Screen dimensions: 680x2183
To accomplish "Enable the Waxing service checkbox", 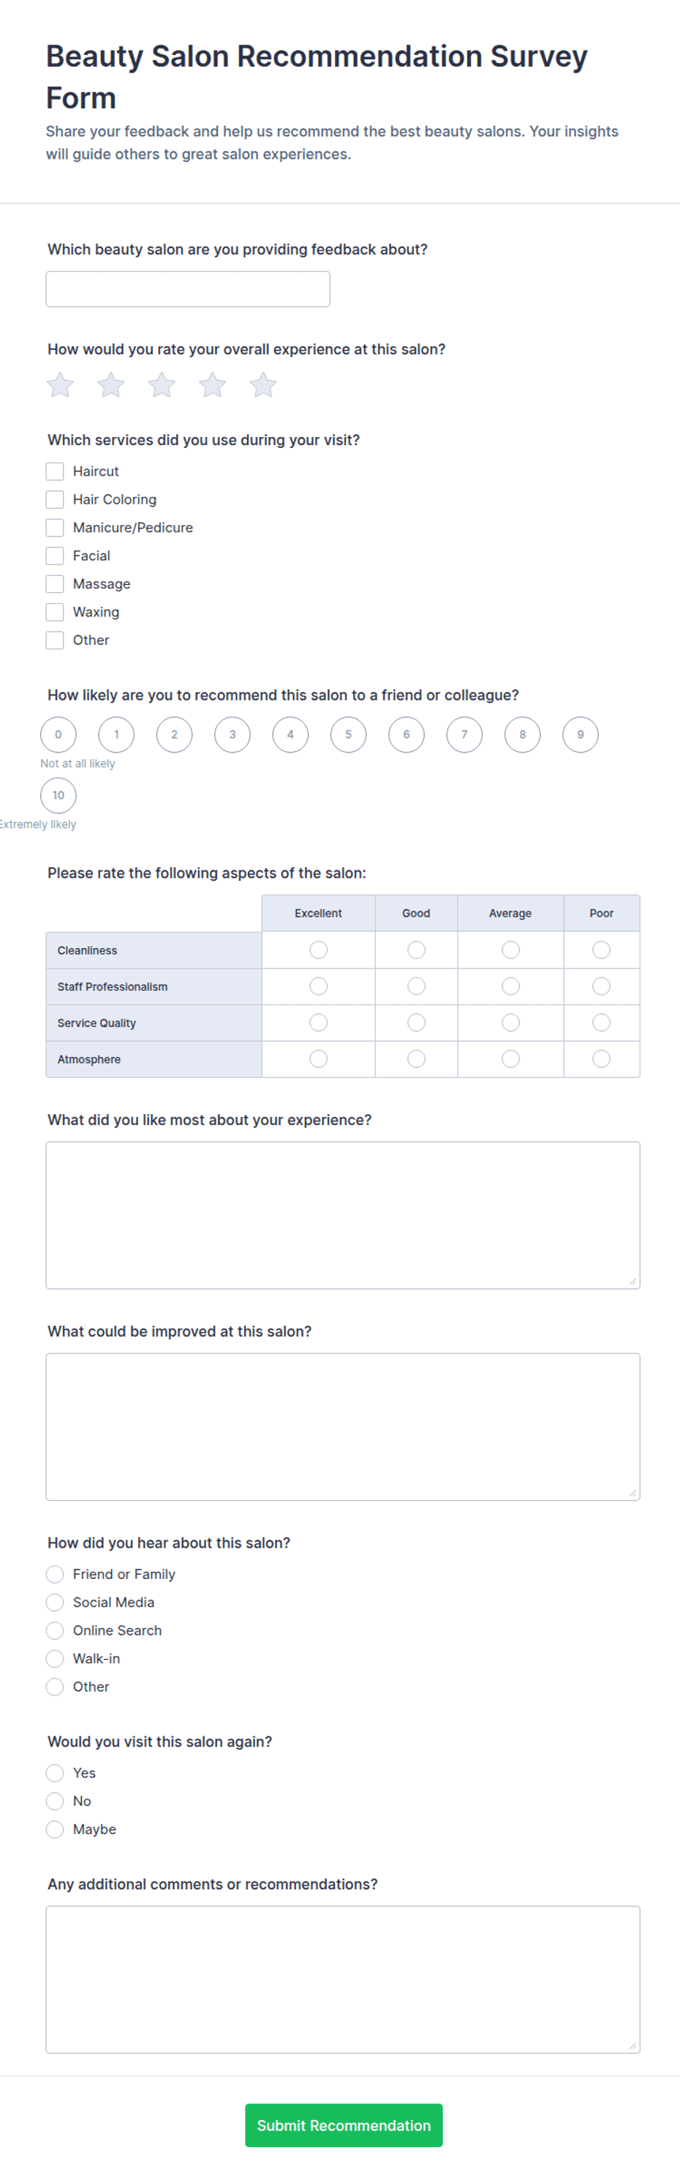I will 55,612.
